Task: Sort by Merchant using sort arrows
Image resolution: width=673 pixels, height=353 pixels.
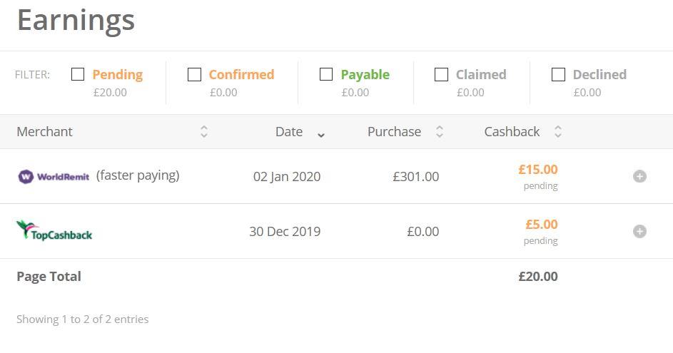Action: click(204, 132)
